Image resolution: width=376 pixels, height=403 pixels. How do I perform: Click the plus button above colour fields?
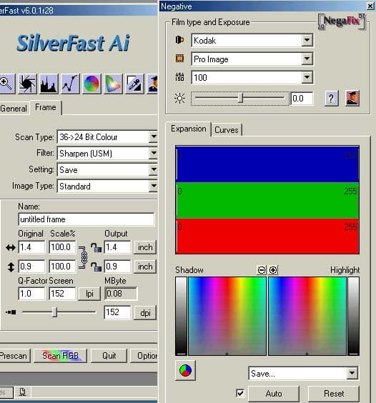point(273,270)
